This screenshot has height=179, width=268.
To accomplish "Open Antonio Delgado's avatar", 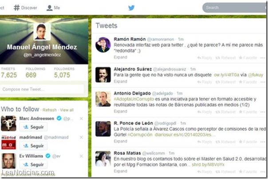I will click(x=103, y=99).
